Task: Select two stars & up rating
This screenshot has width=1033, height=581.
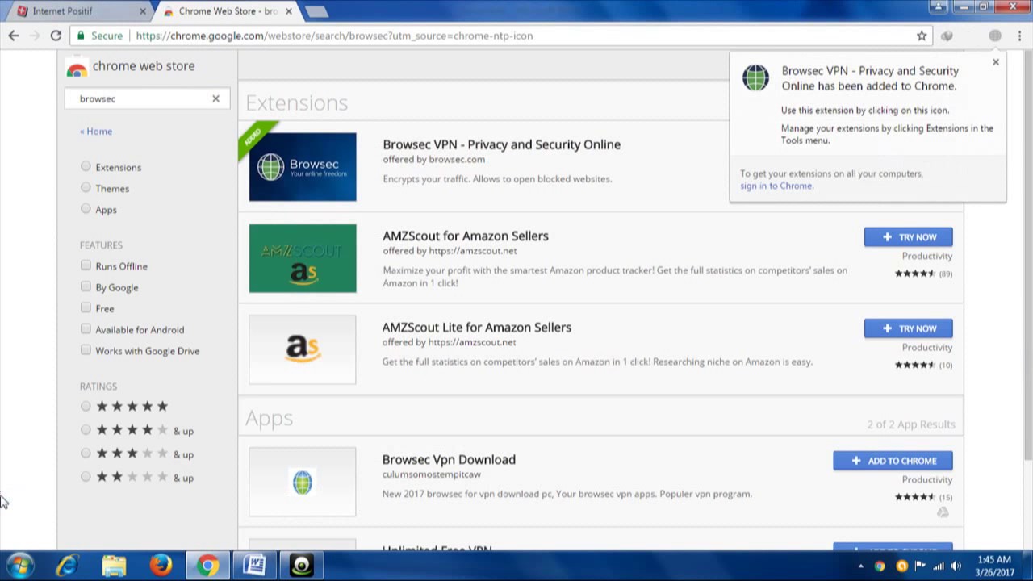Action: point(86,476)
